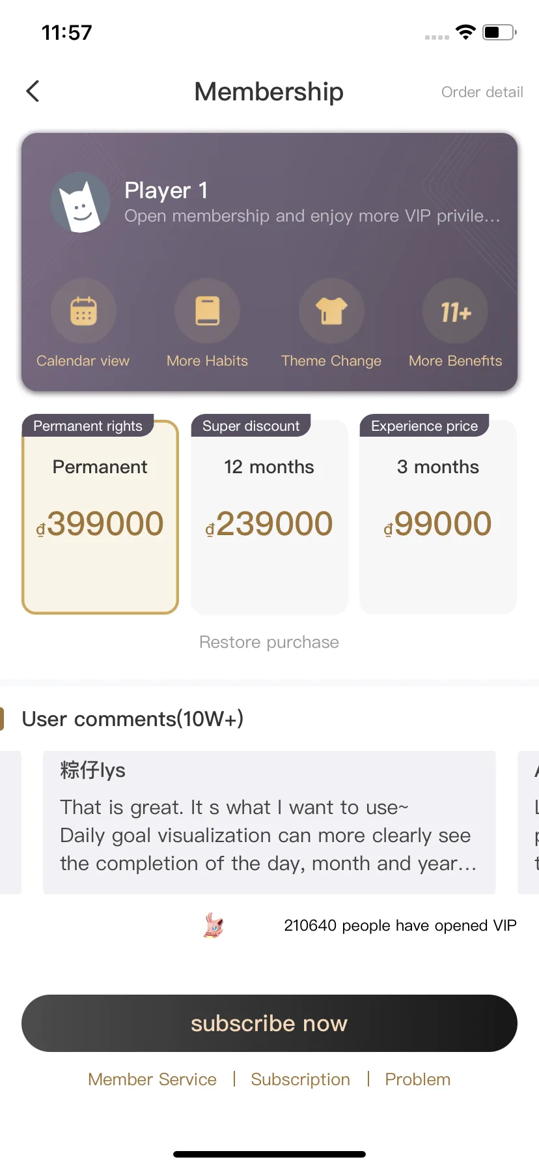Open the user comment by 粽仔lys
This screenshot has width=539, height=1168.
click(269, 823)
